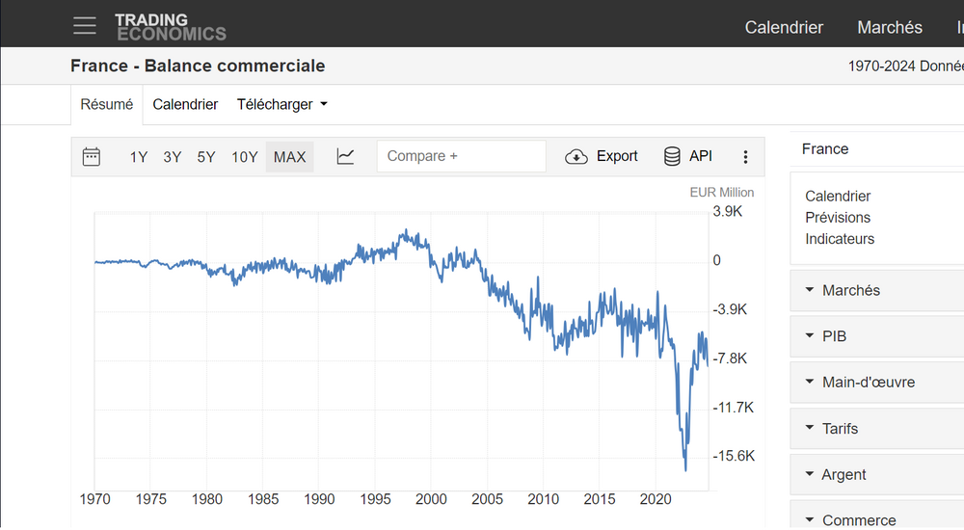Image resolution: width=964 pixels, height=530 pixels.
Task: Expand the PIB section
Action: pyautogui.click(x=834, y=336)
